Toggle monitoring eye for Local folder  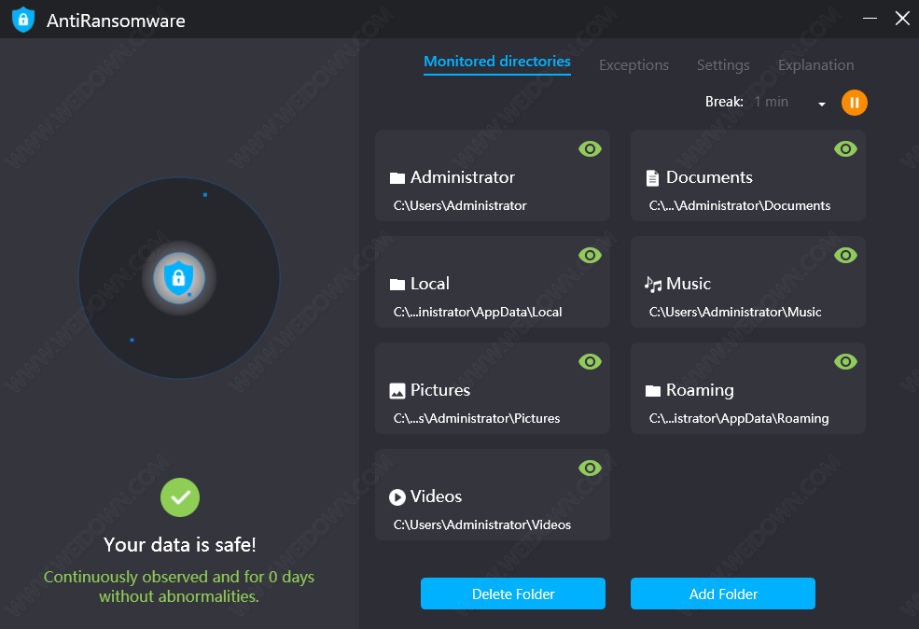(x=590, y=255)
